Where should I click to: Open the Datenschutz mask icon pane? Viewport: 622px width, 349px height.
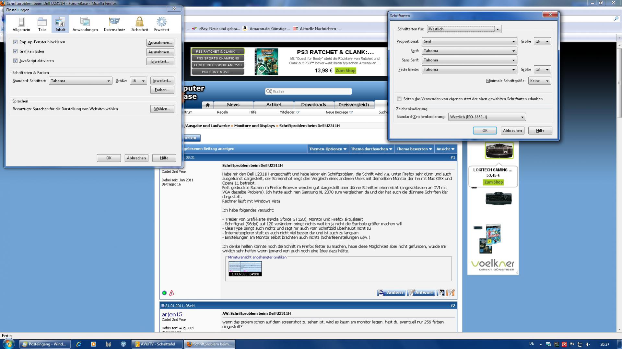114,24
